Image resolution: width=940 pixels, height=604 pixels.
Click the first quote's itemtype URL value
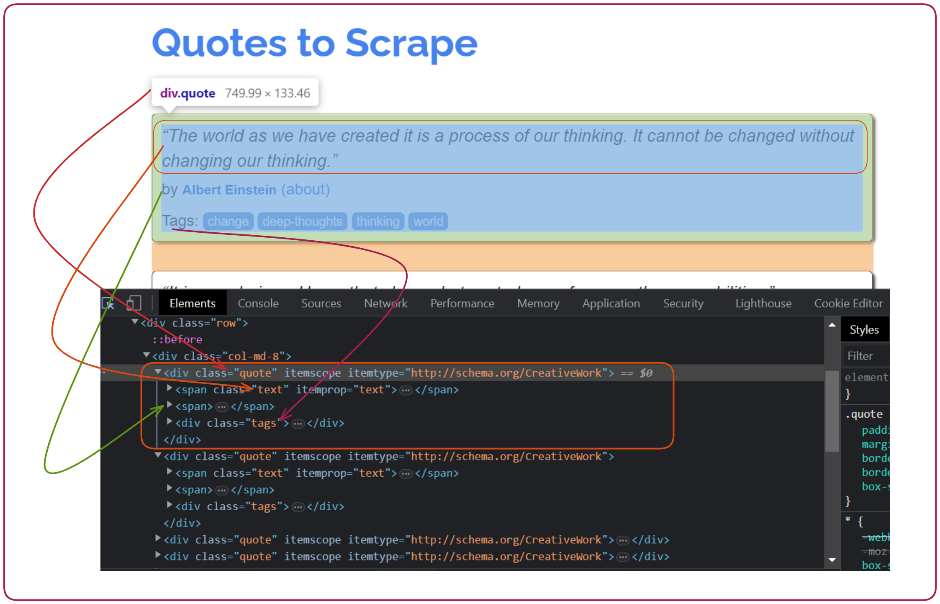506,373
